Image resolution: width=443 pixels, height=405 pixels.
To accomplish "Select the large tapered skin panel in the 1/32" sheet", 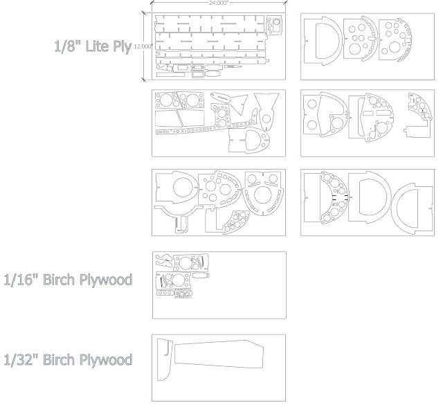I will tap(219, 354).
